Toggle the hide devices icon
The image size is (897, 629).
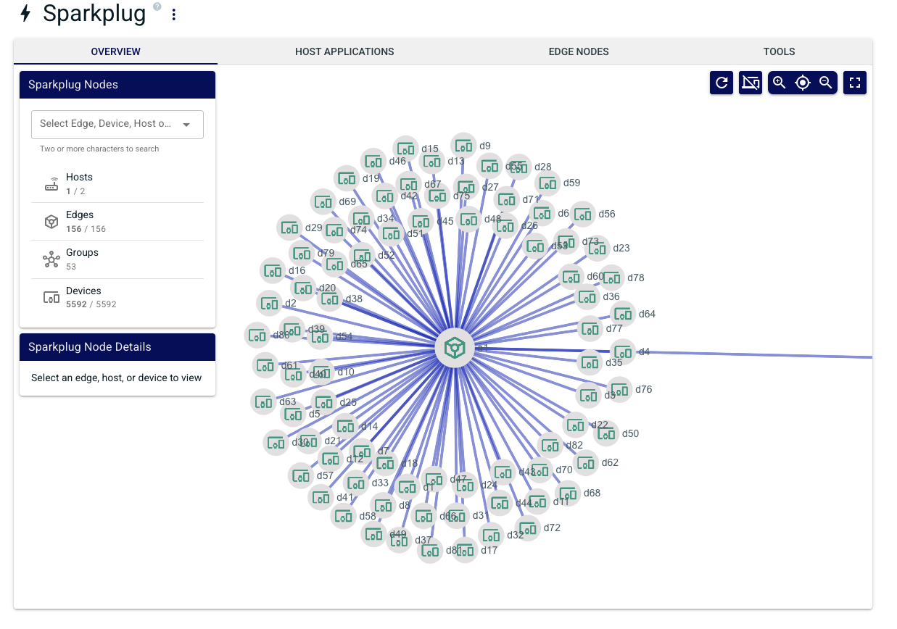pos(750,83)
